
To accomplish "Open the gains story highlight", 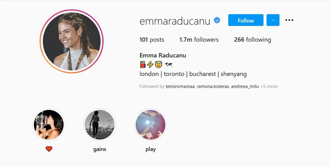I will (100, 125).
